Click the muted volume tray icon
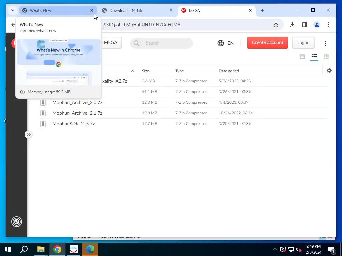This screenshot has height=256, width=342. point(299,249)
